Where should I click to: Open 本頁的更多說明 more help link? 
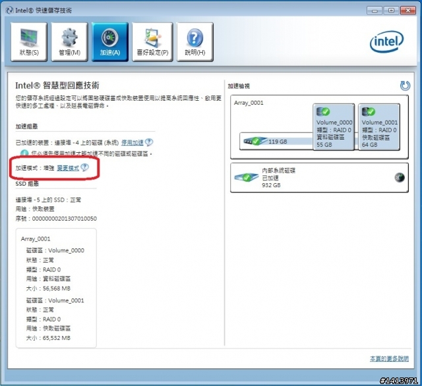[x=389, y=358]
